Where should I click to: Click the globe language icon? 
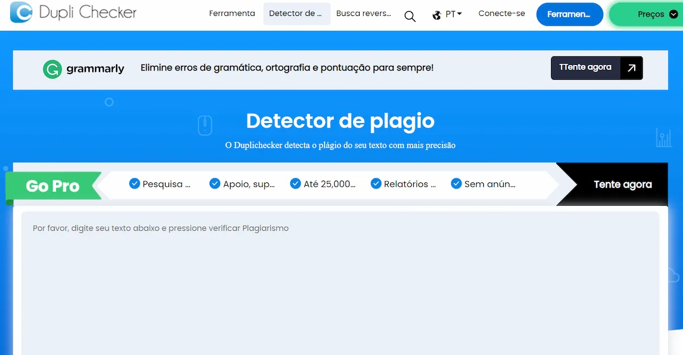[437, 15]
